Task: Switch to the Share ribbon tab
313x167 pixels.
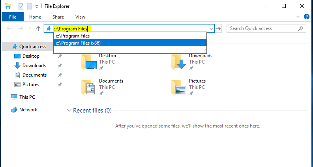Action: (58, 17)
